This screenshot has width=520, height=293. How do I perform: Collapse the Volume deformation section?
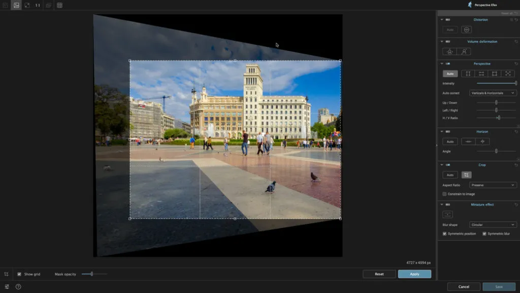pyautogui.click(x=442, y=42)
